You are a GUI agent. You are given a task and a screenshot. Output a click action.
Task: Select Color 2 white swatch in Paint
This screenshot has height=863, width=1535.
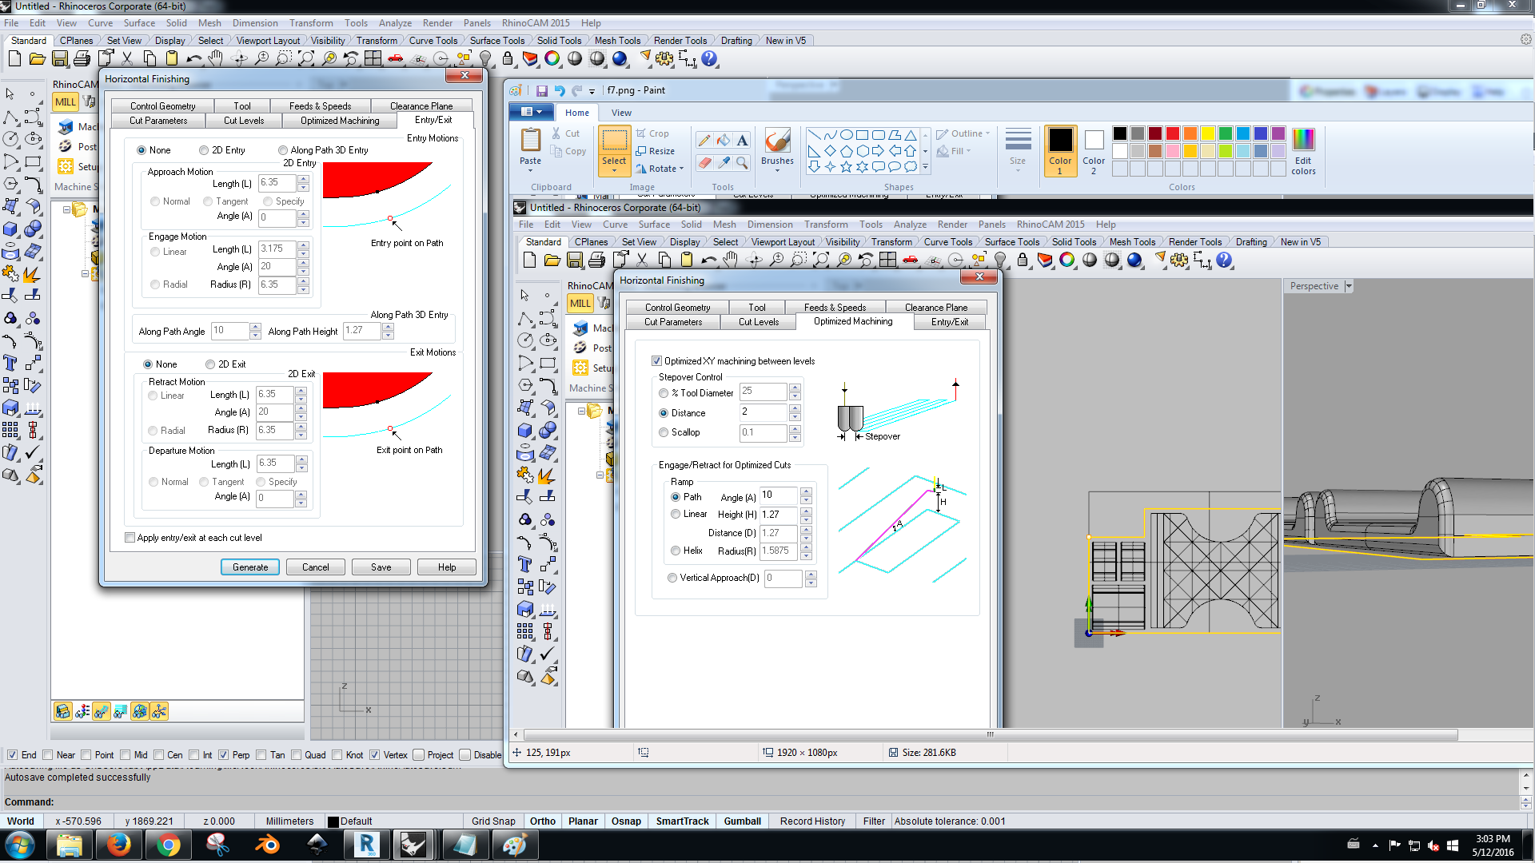point(1094,150)
